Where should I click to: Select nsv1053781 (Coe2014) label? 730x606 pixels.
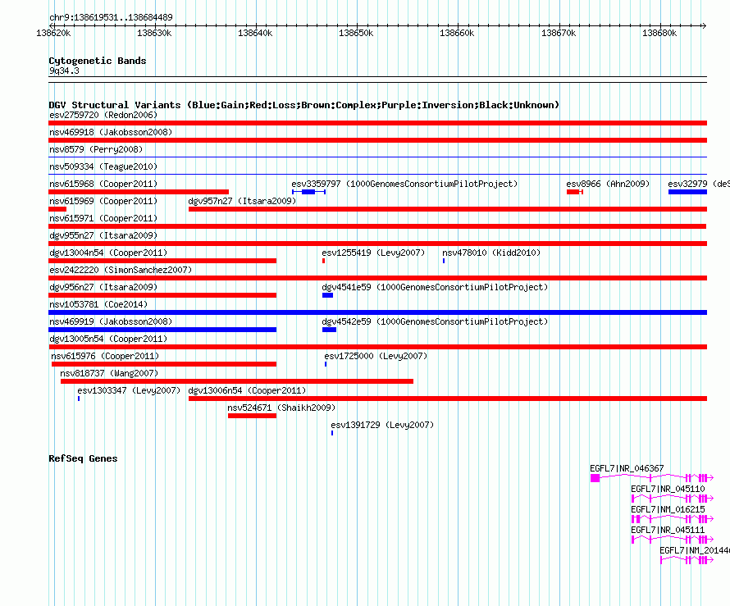click(98, 304)
